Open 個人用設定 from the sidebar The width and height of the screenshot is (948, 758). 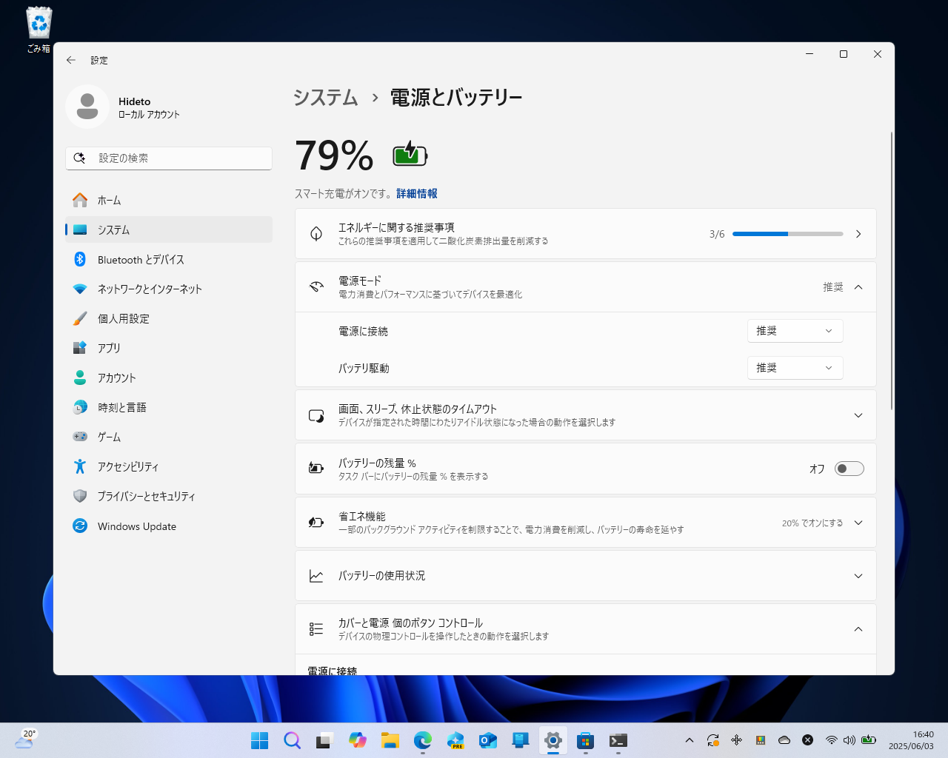(122, 318)
